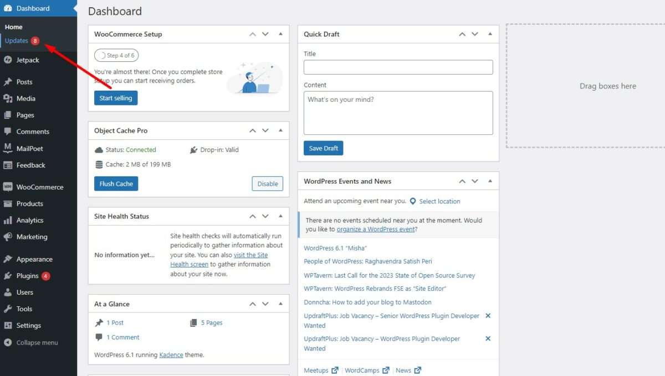Click the Start selling button
This screenshot has height=376, width=665.
(116, 98)
